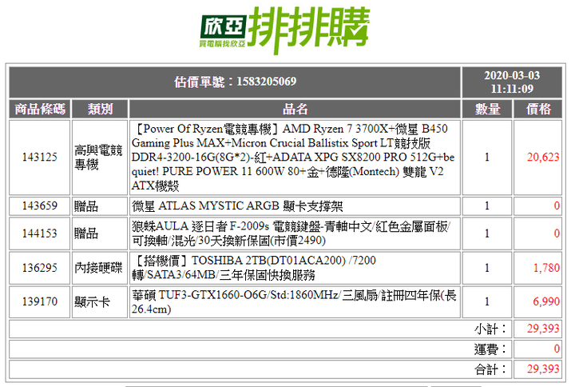Click the 品名 column header

(x=295, y=109)
